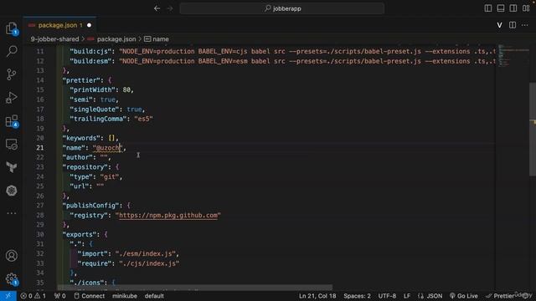This screenshot has height=301, width=536.
Task: Click the horizontal editor scrollbar
Action: [x=195, y=288]
